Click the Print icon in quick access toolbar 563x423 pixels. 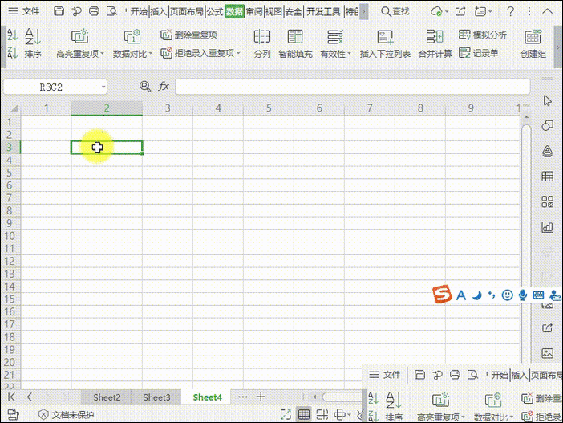94,11
